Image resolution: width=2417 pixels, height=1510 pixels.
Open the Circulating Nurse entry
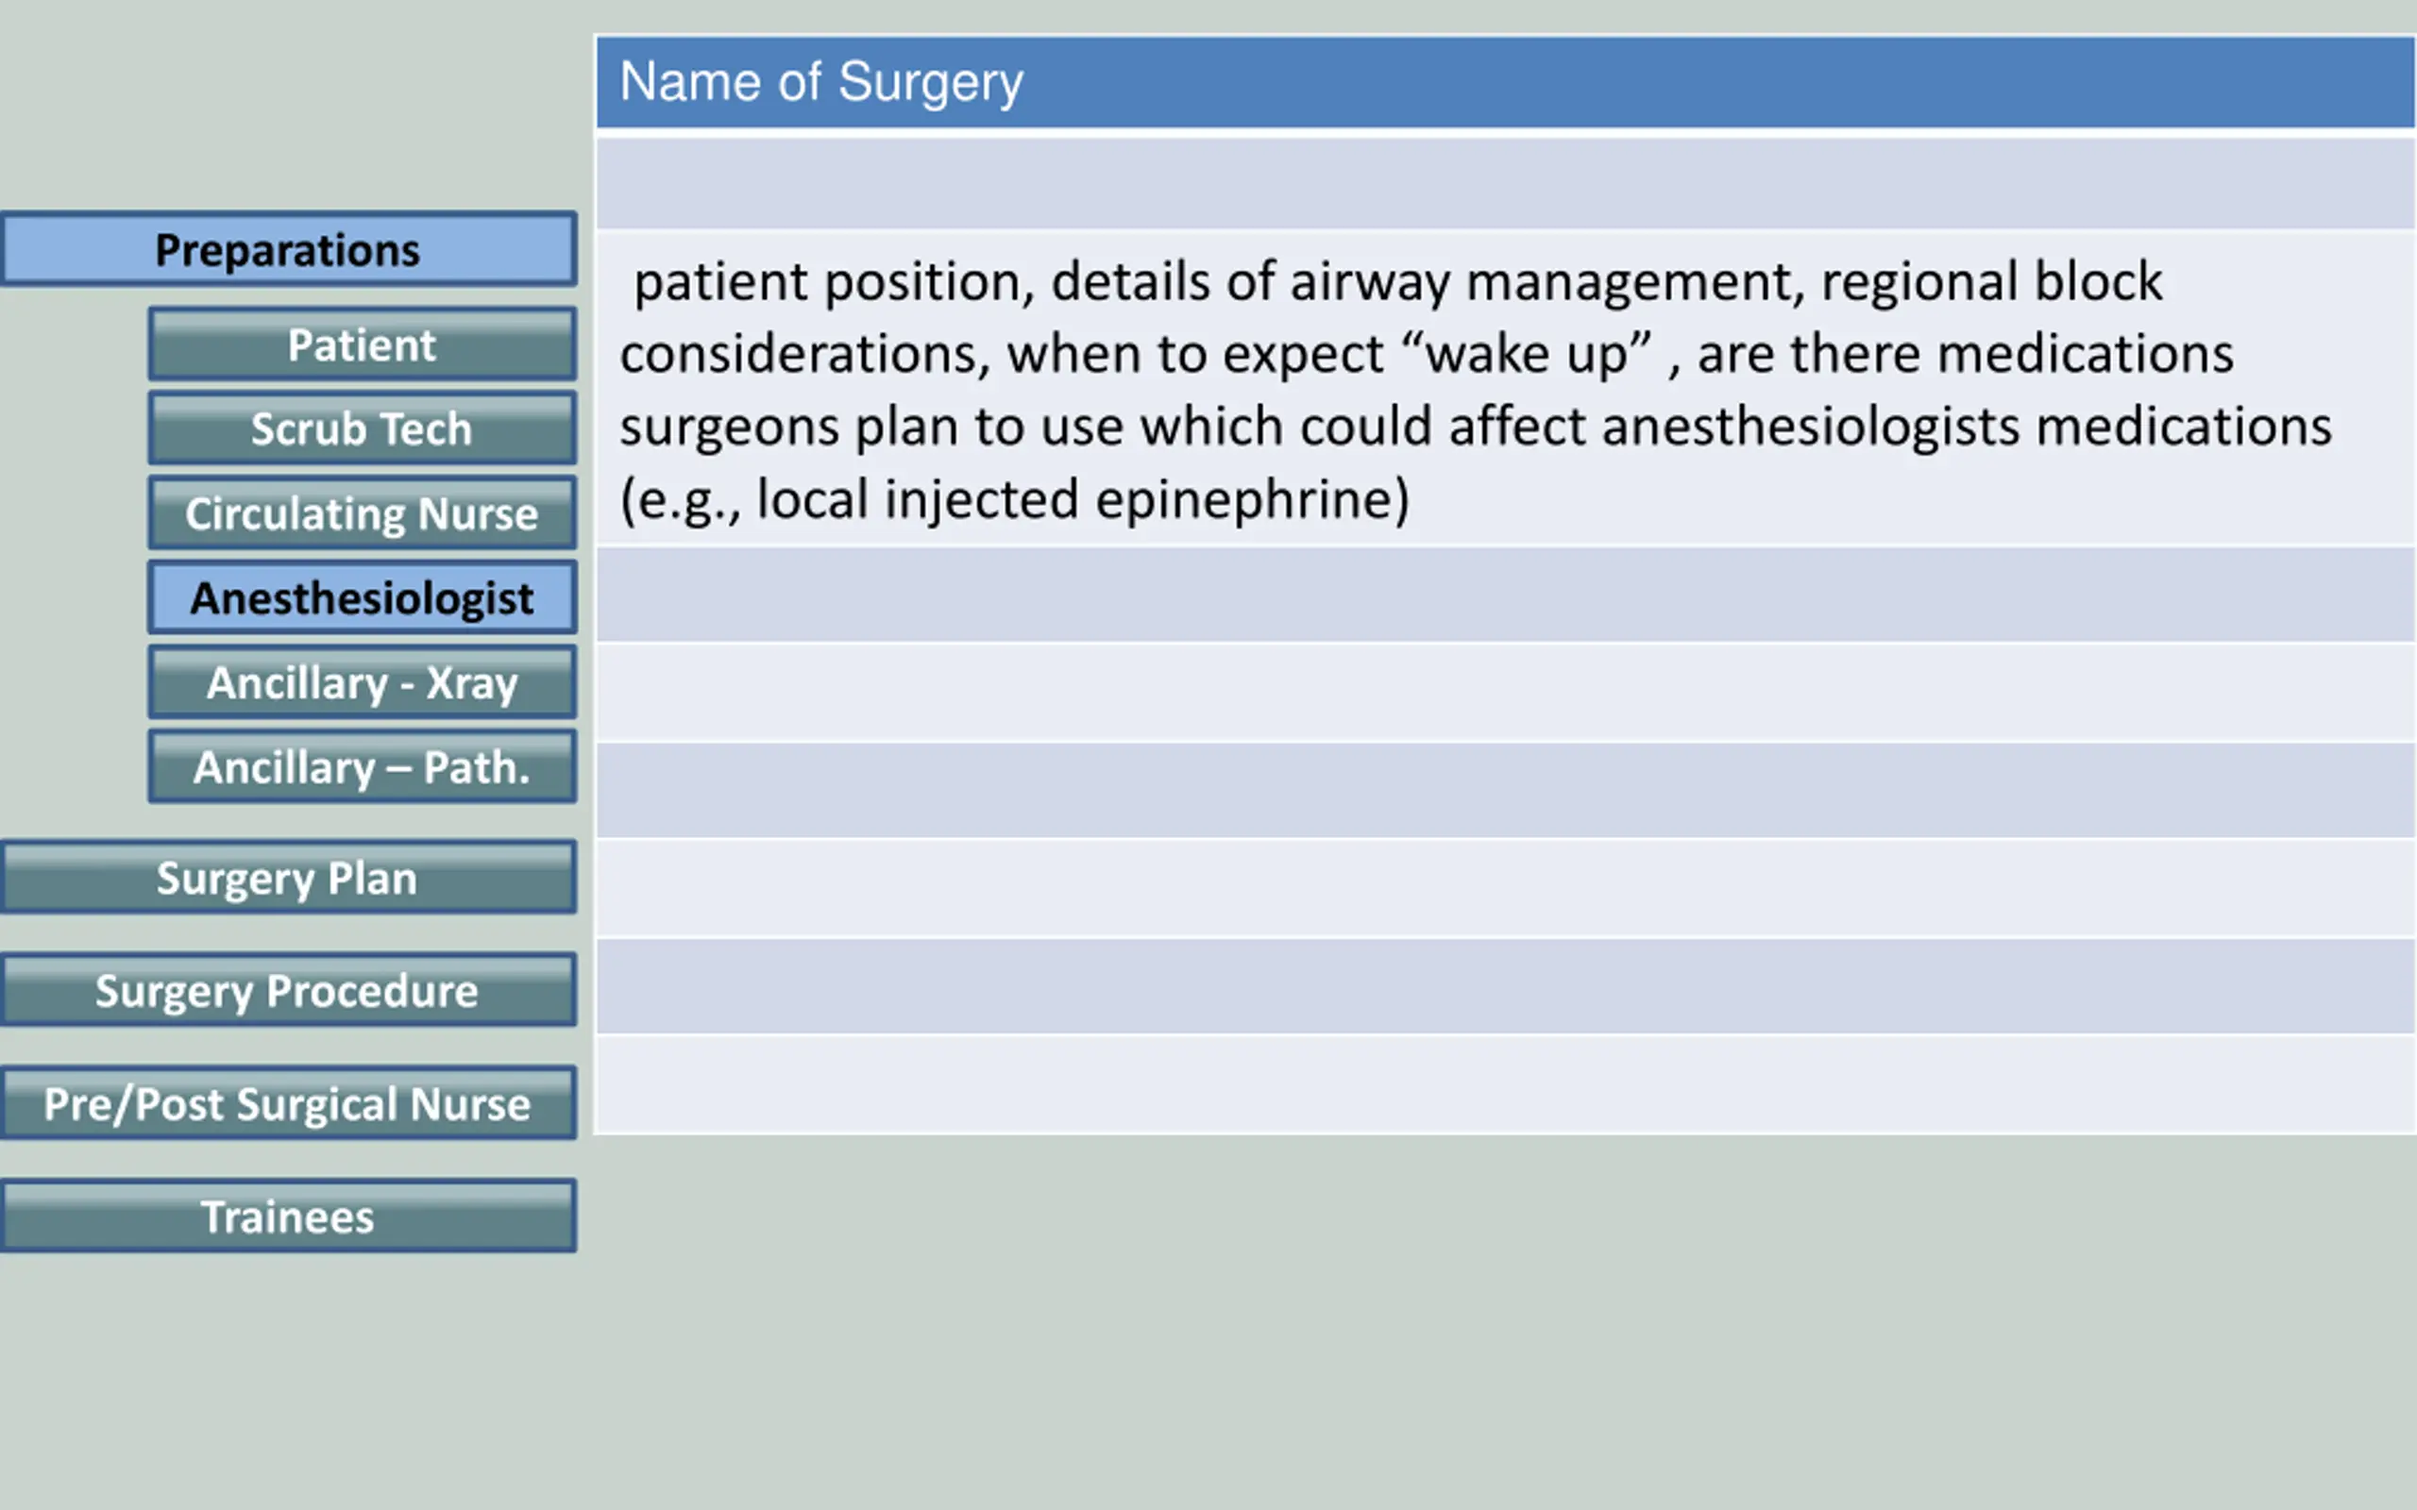coord(363,513)
